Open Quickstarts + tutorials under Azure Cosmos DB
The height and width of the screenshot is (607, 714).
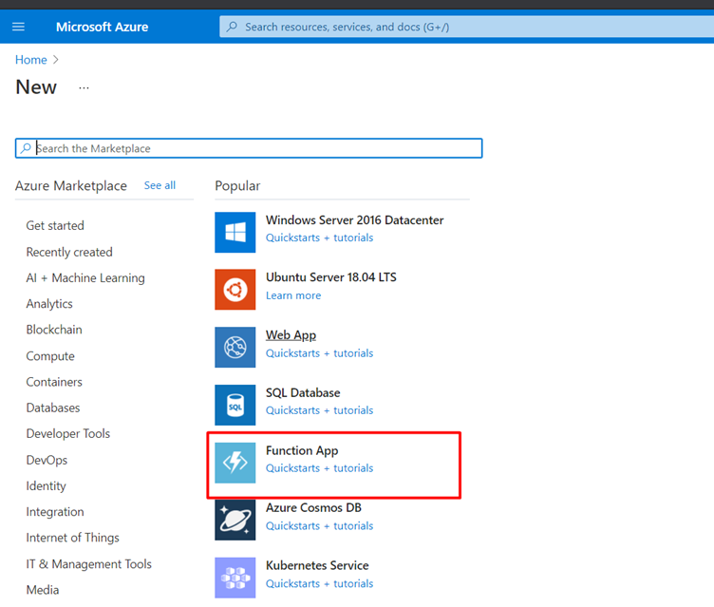(320, 526)
